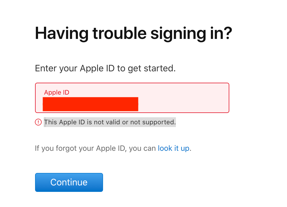
Task: Click the highlighted Apple ID error message
Action: [x=110, y=122]
